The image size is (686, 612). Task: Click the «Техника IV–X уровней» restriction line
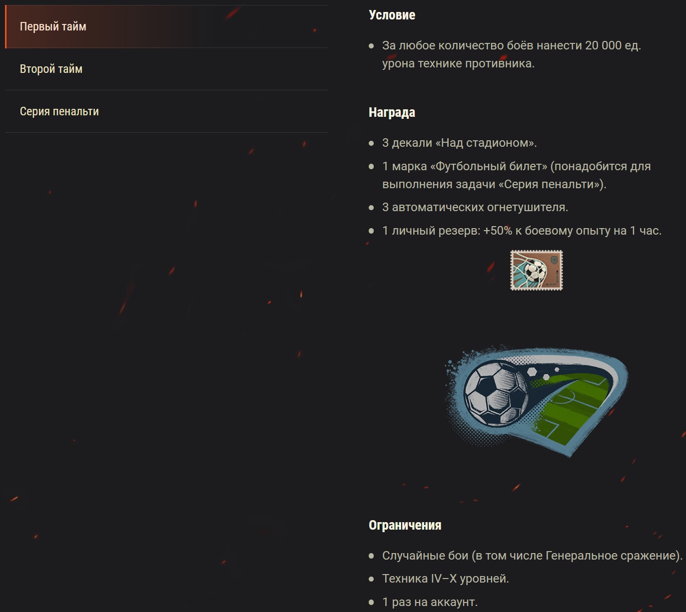[446, 579]
